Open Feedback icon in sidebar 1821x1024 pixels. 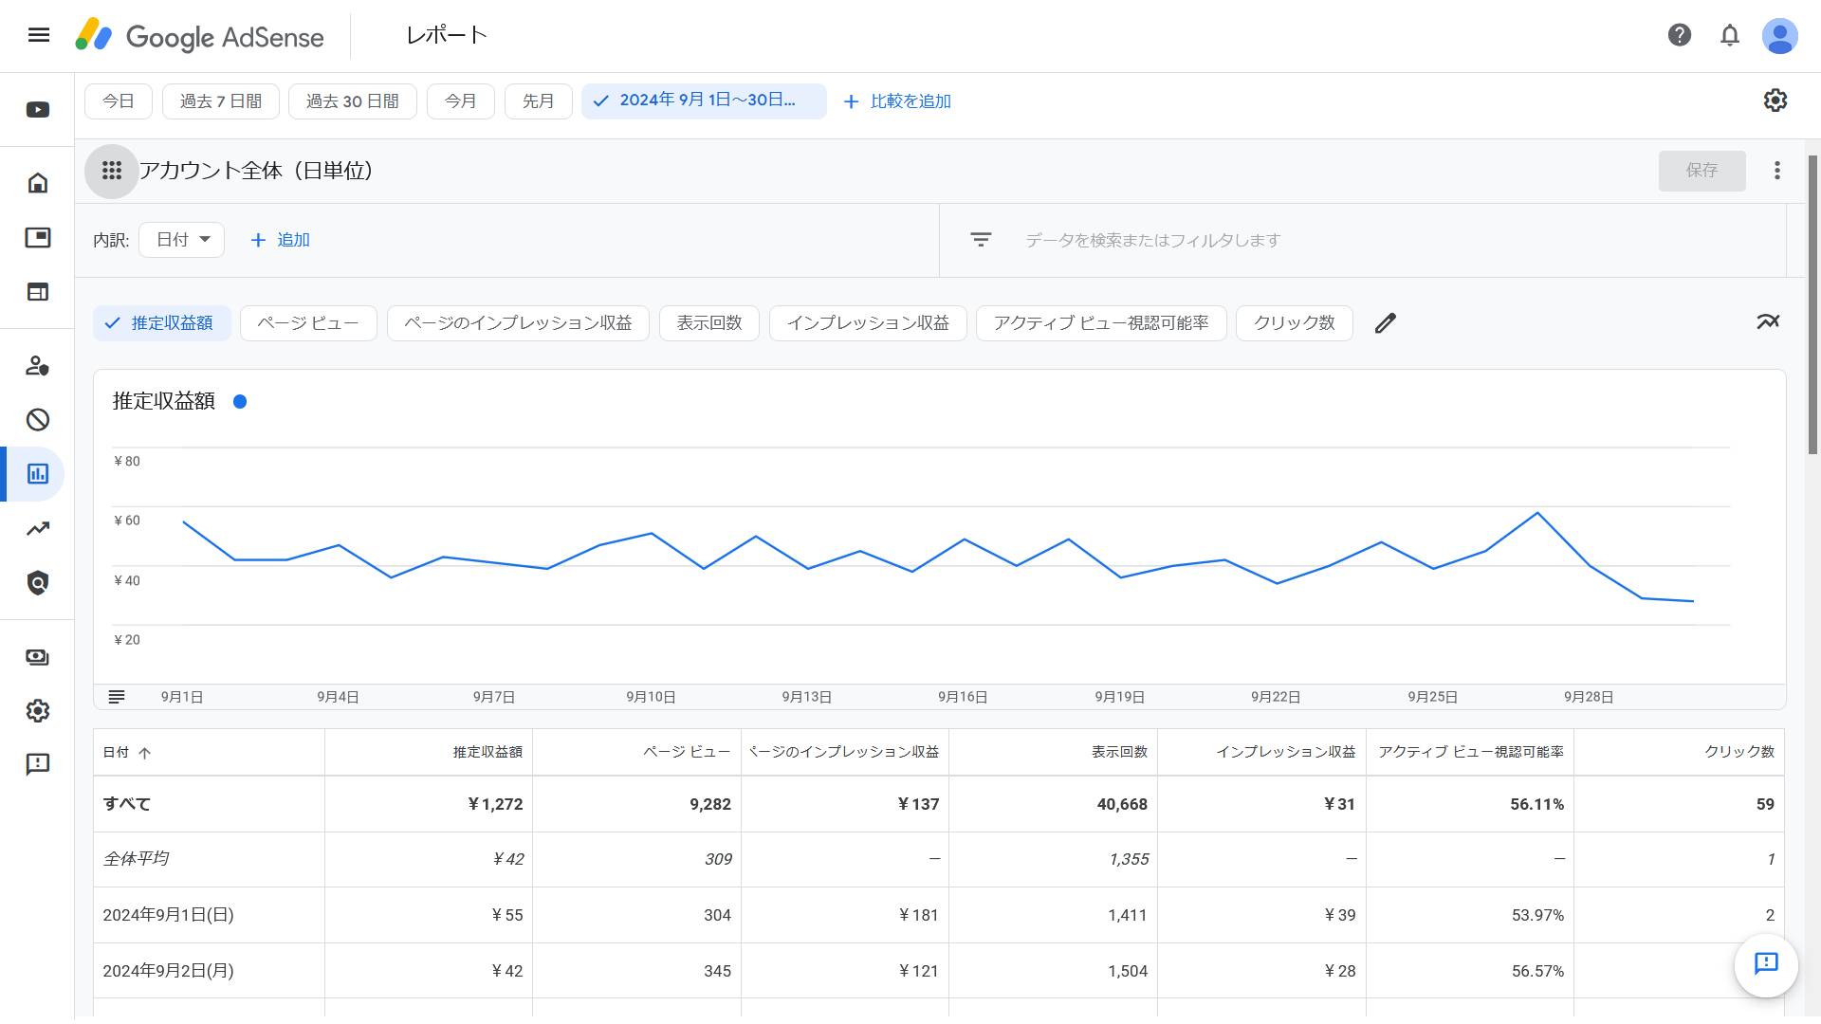click(38, 764)
